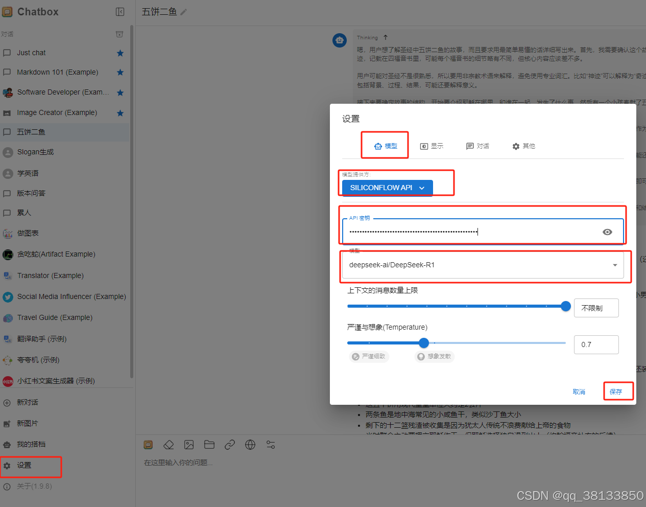Click the archive conversations icon
This screenshot has height=507, width=646.
[x=119, y=34]
